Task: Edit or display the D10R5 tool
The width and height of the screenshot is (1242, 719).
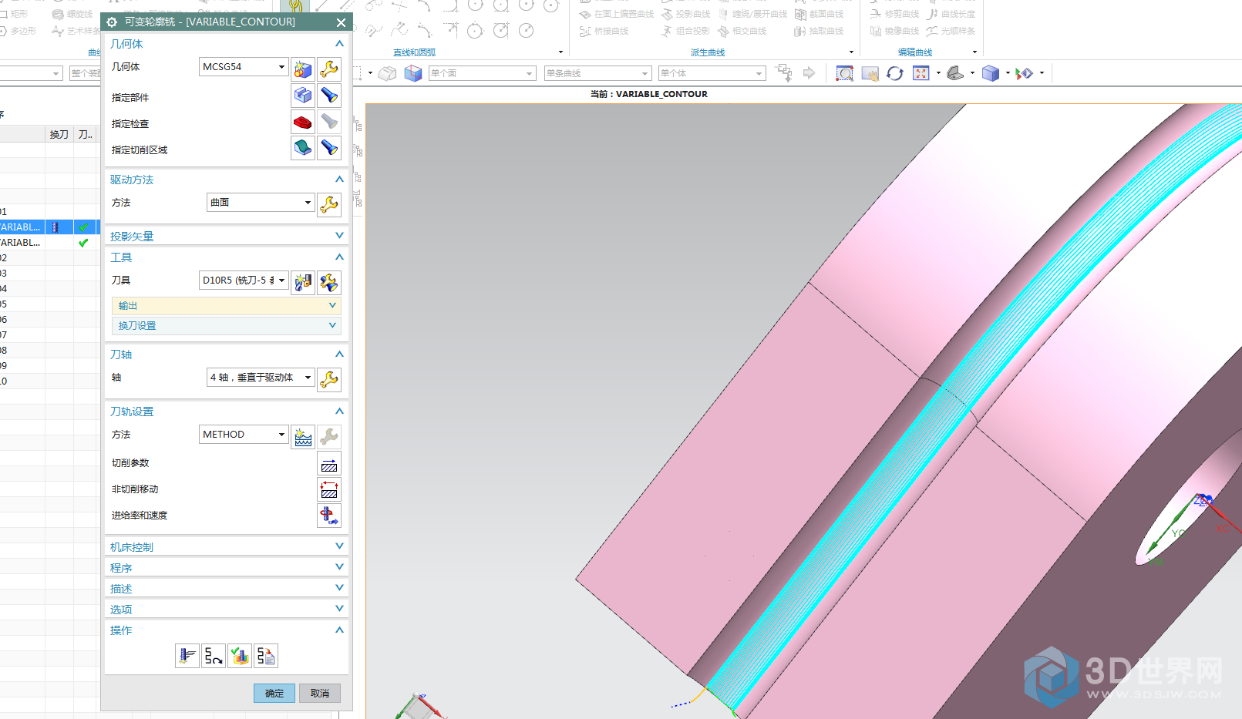Action: click(329, 283)
